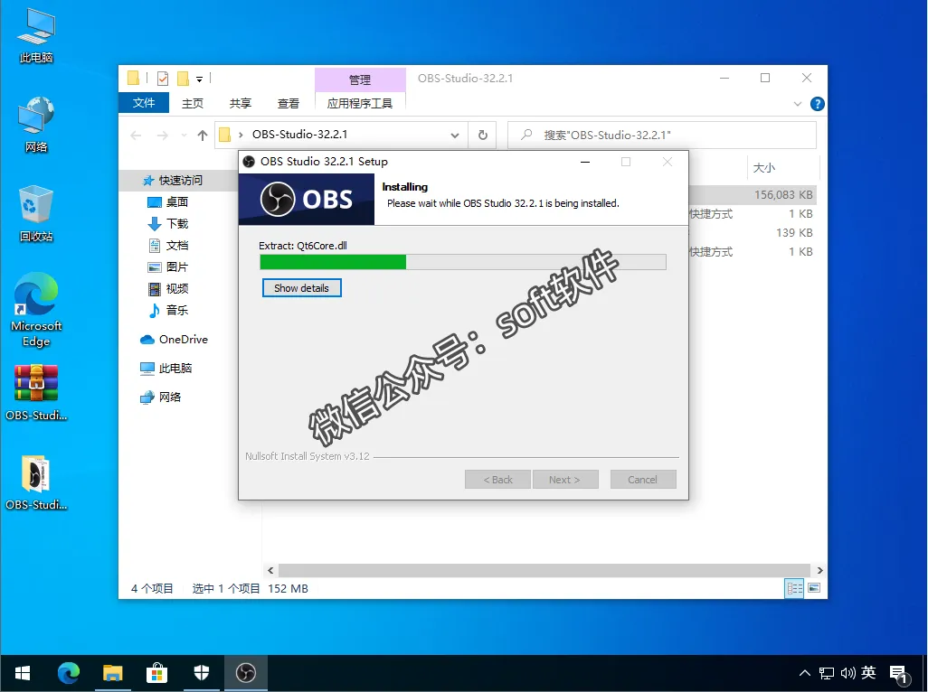Switch the 英 input method indicator
Image resolution: width=928 pixels, height=692 pixels.
pos(868,672)
